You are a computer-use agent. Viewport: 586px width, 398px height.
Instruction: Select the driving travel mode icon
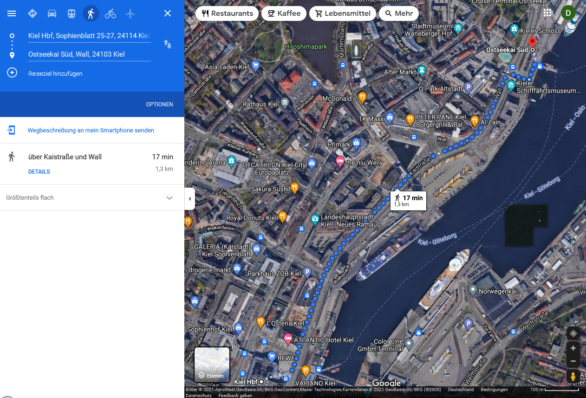(x=52, y=13)
